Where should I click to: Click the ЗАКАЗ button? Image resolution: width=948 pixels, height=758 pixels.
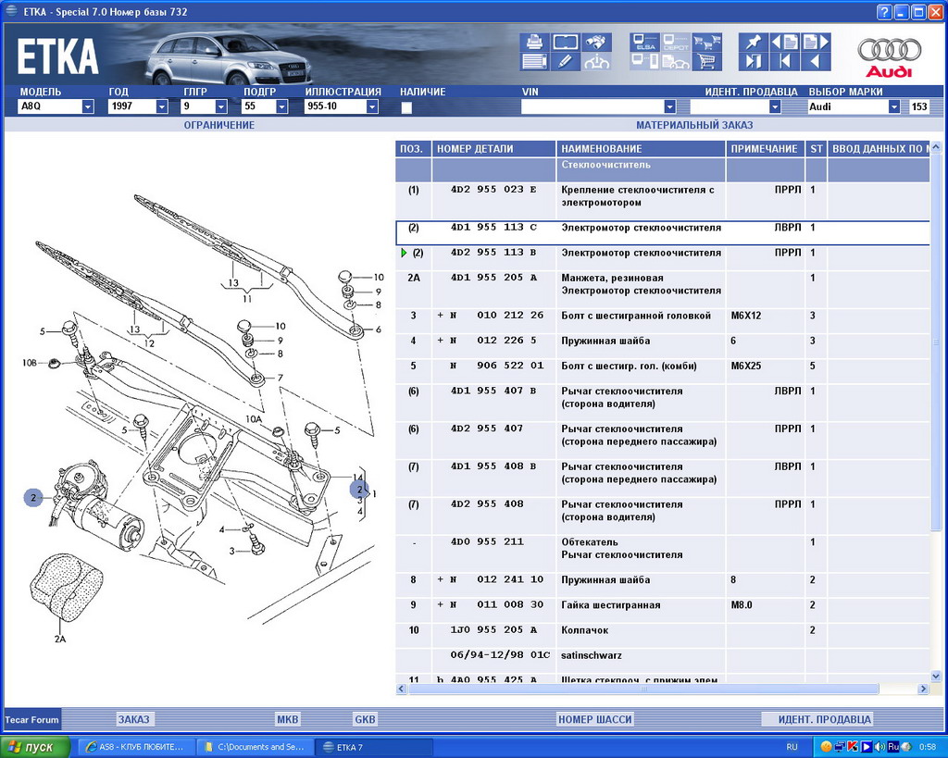coord(134,719)
